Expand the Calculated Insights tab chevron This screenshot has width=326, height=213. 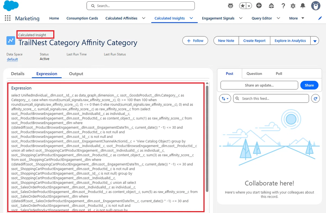click(x=191, y=18)
